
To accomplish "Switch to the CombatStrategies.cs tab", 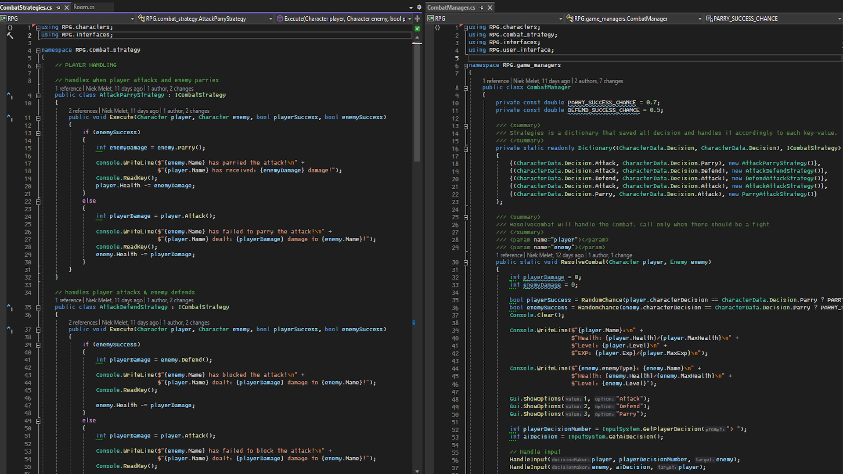I will click(x=26, y=7).
